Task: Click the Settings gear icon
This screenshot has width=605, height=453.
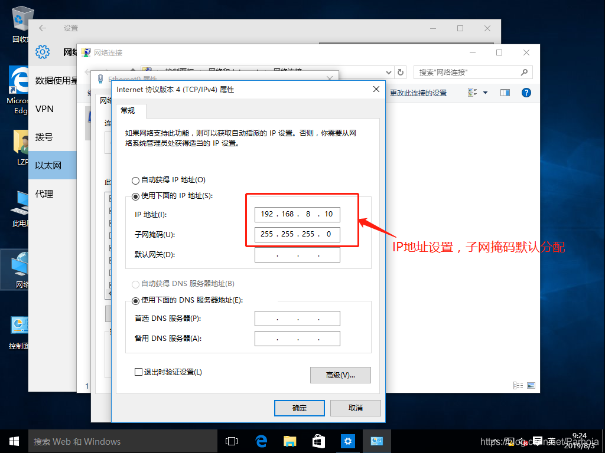Action: [x=43, y=52]
